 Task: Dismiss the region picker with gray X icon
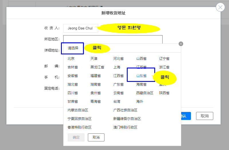click(x=181, y=44)
